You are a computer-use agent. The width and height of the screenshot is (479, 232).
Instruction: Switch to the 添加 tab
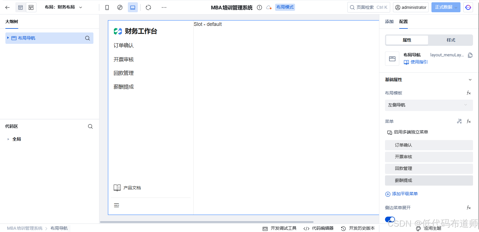point(389,22)
